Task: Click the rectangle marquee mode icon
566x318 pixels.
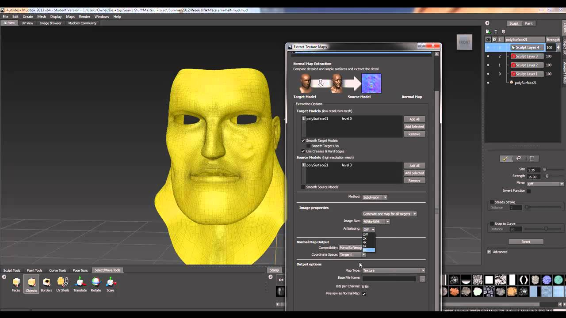Action: tap(532, 159)
